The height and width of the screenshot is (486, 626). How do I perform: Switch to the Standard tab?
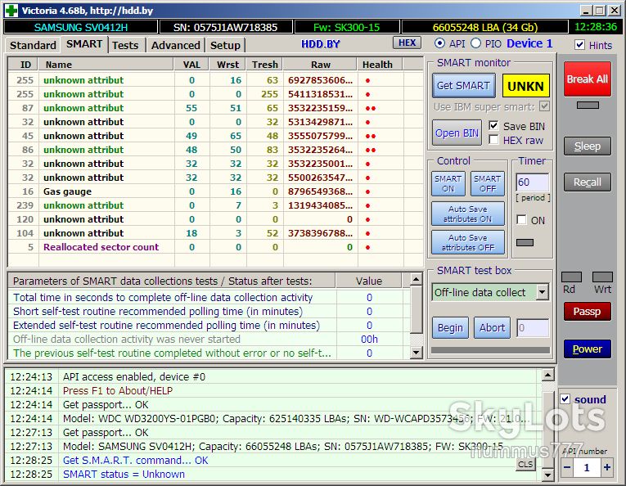coord(33,45)
